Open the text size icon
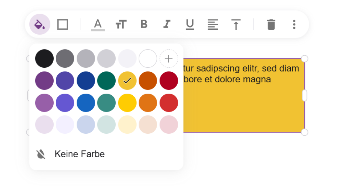This screenshot has height=191, width=346. coord(121,24)
